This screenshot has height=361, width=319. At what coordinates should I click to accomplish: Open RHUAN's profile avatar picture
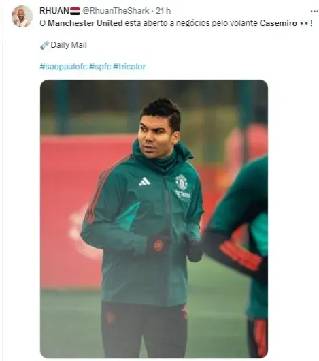[x=22, y=16]
